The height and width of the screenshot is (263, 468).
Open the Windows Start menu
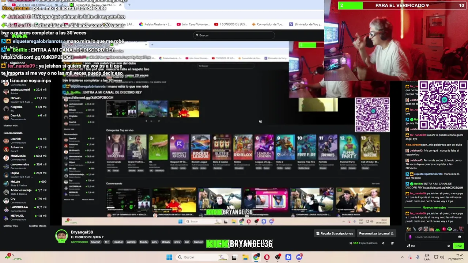pyautogui.click(x=169, y=257)
